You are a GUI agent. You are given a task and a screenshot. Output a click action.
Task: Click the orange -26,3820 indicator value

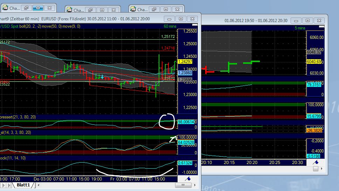314,131
